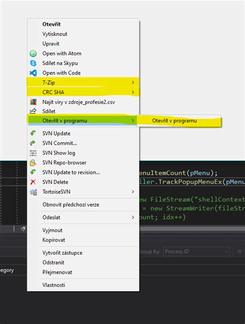Select SVN Repo-browser
The width and height of the screenshot is (245, 324).
point(83,162)
